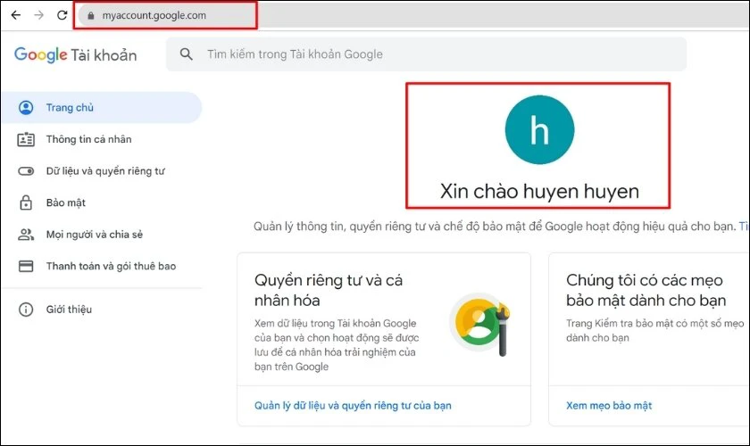
Task: Click the Google Tài khoản logo
Action: pyautogui.click(x=76, y=54)
